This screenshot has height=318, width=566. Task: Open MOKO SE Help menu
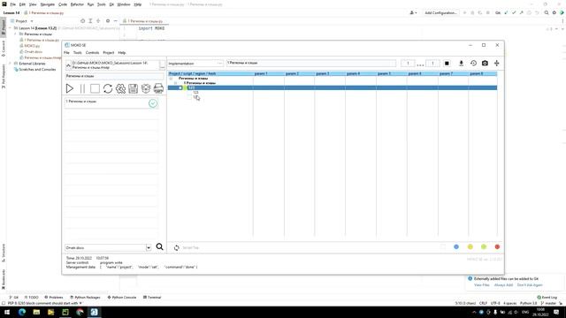coord(122,53)
